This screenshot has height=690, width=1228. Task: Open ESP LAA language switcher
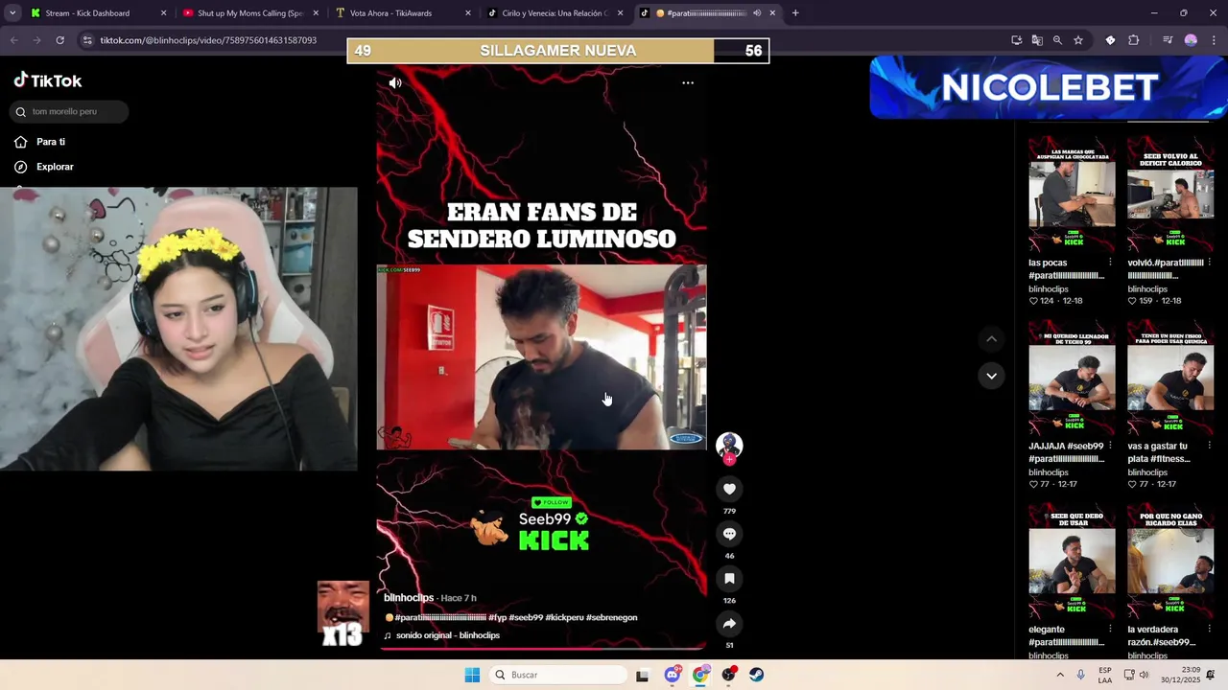coord(1105,675)
